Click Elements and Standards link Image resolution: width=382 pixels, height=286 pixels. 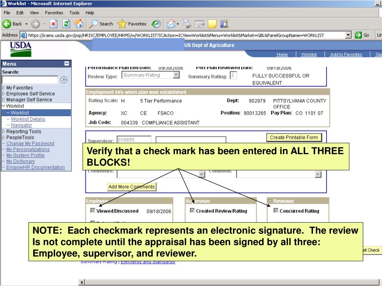tap(148, 263)
